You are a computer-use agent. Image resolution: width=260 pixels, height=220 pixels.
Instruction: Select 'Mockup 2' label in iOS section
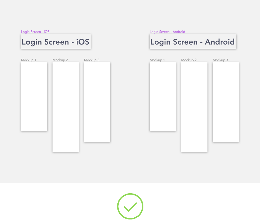click(x=60, y=60)
